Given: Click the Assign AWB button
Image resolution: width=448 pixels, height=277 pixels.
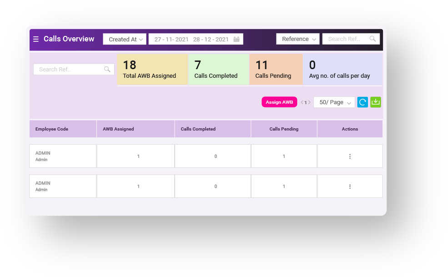Looking at the screenshot, I should pyautogui.click(x=279, y=102).
